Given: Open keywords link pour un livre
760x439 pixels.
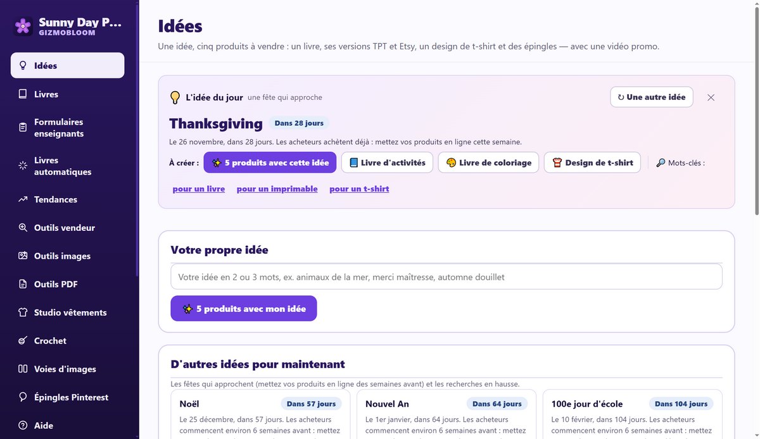Looking at the screenshot, I should point(199,189).
